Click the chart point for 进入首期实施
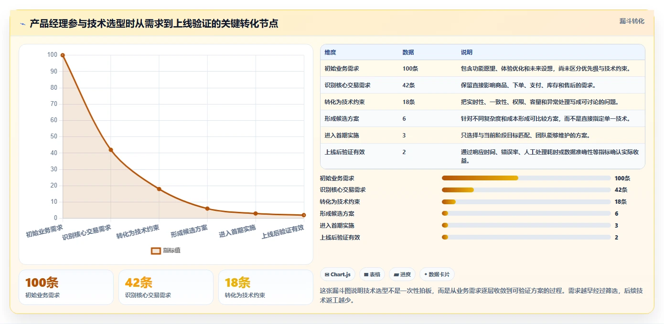 tap(256, 213)
